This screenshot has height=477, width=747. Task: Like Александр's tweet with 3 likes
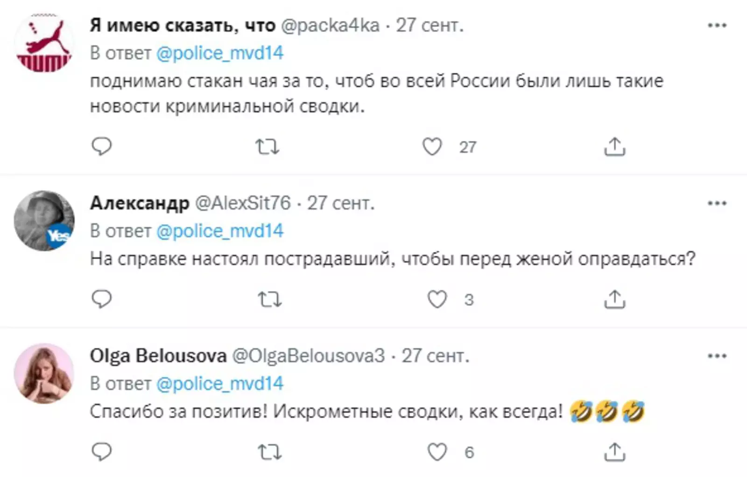pyautogui.click(x=437, y=299)
